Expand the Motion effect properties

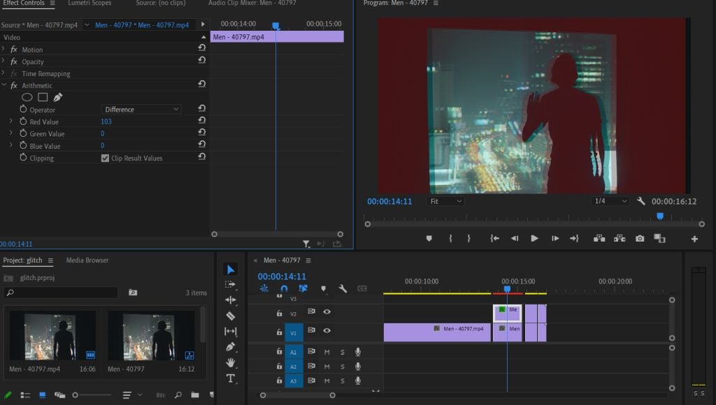(3, 50)
